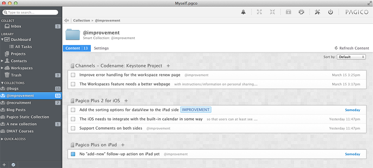
Task: Click the All Tasks list icon
Action: point(11,47)
